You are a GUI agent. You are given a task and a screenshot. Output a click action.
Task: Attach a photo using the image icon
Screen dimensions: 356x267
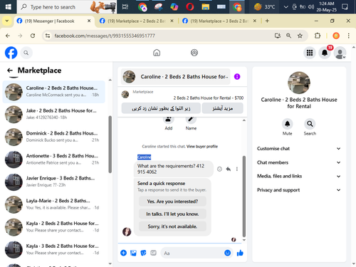tap(133, 253)
